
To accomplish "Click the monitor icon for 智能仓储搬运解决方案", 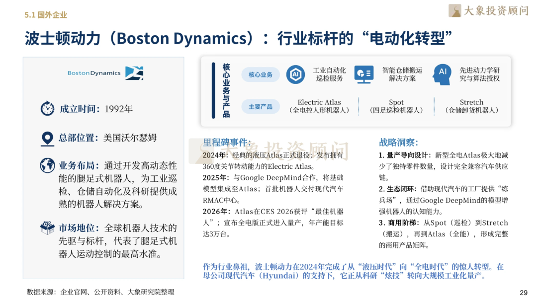I will 363,74.
